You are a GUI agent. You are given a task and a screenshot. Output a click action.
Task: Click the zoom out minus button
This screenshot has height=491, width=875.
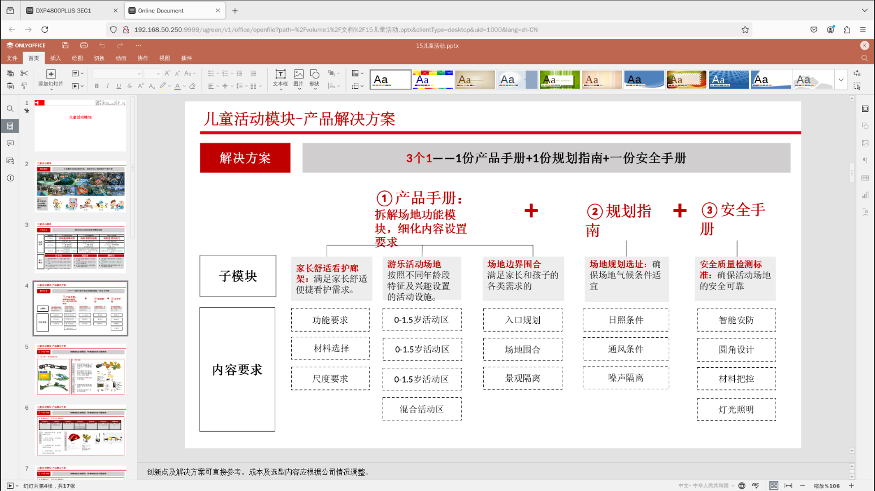point(802,486)
